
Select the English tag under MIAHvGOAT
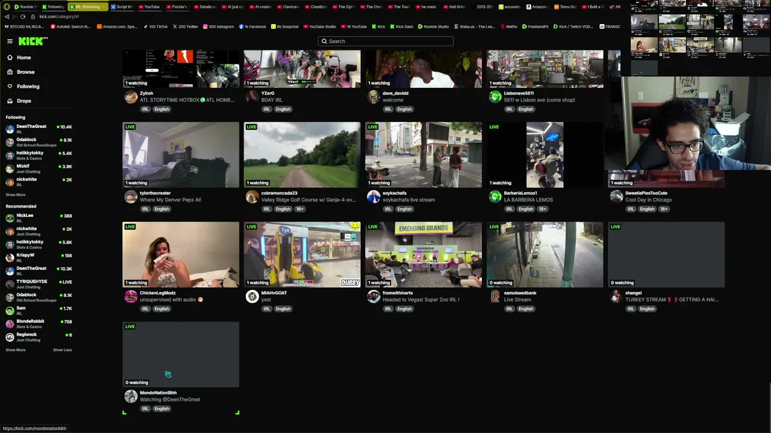282,309
